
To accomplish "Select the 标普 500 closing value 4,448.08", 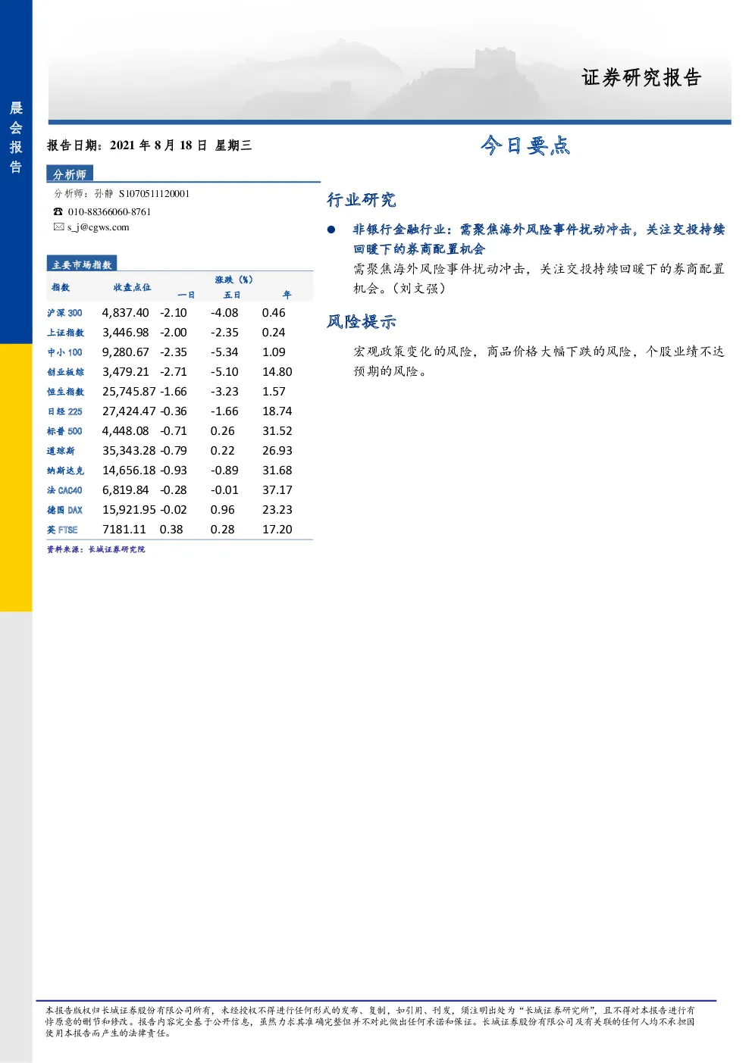I will [x=126, y=431].
